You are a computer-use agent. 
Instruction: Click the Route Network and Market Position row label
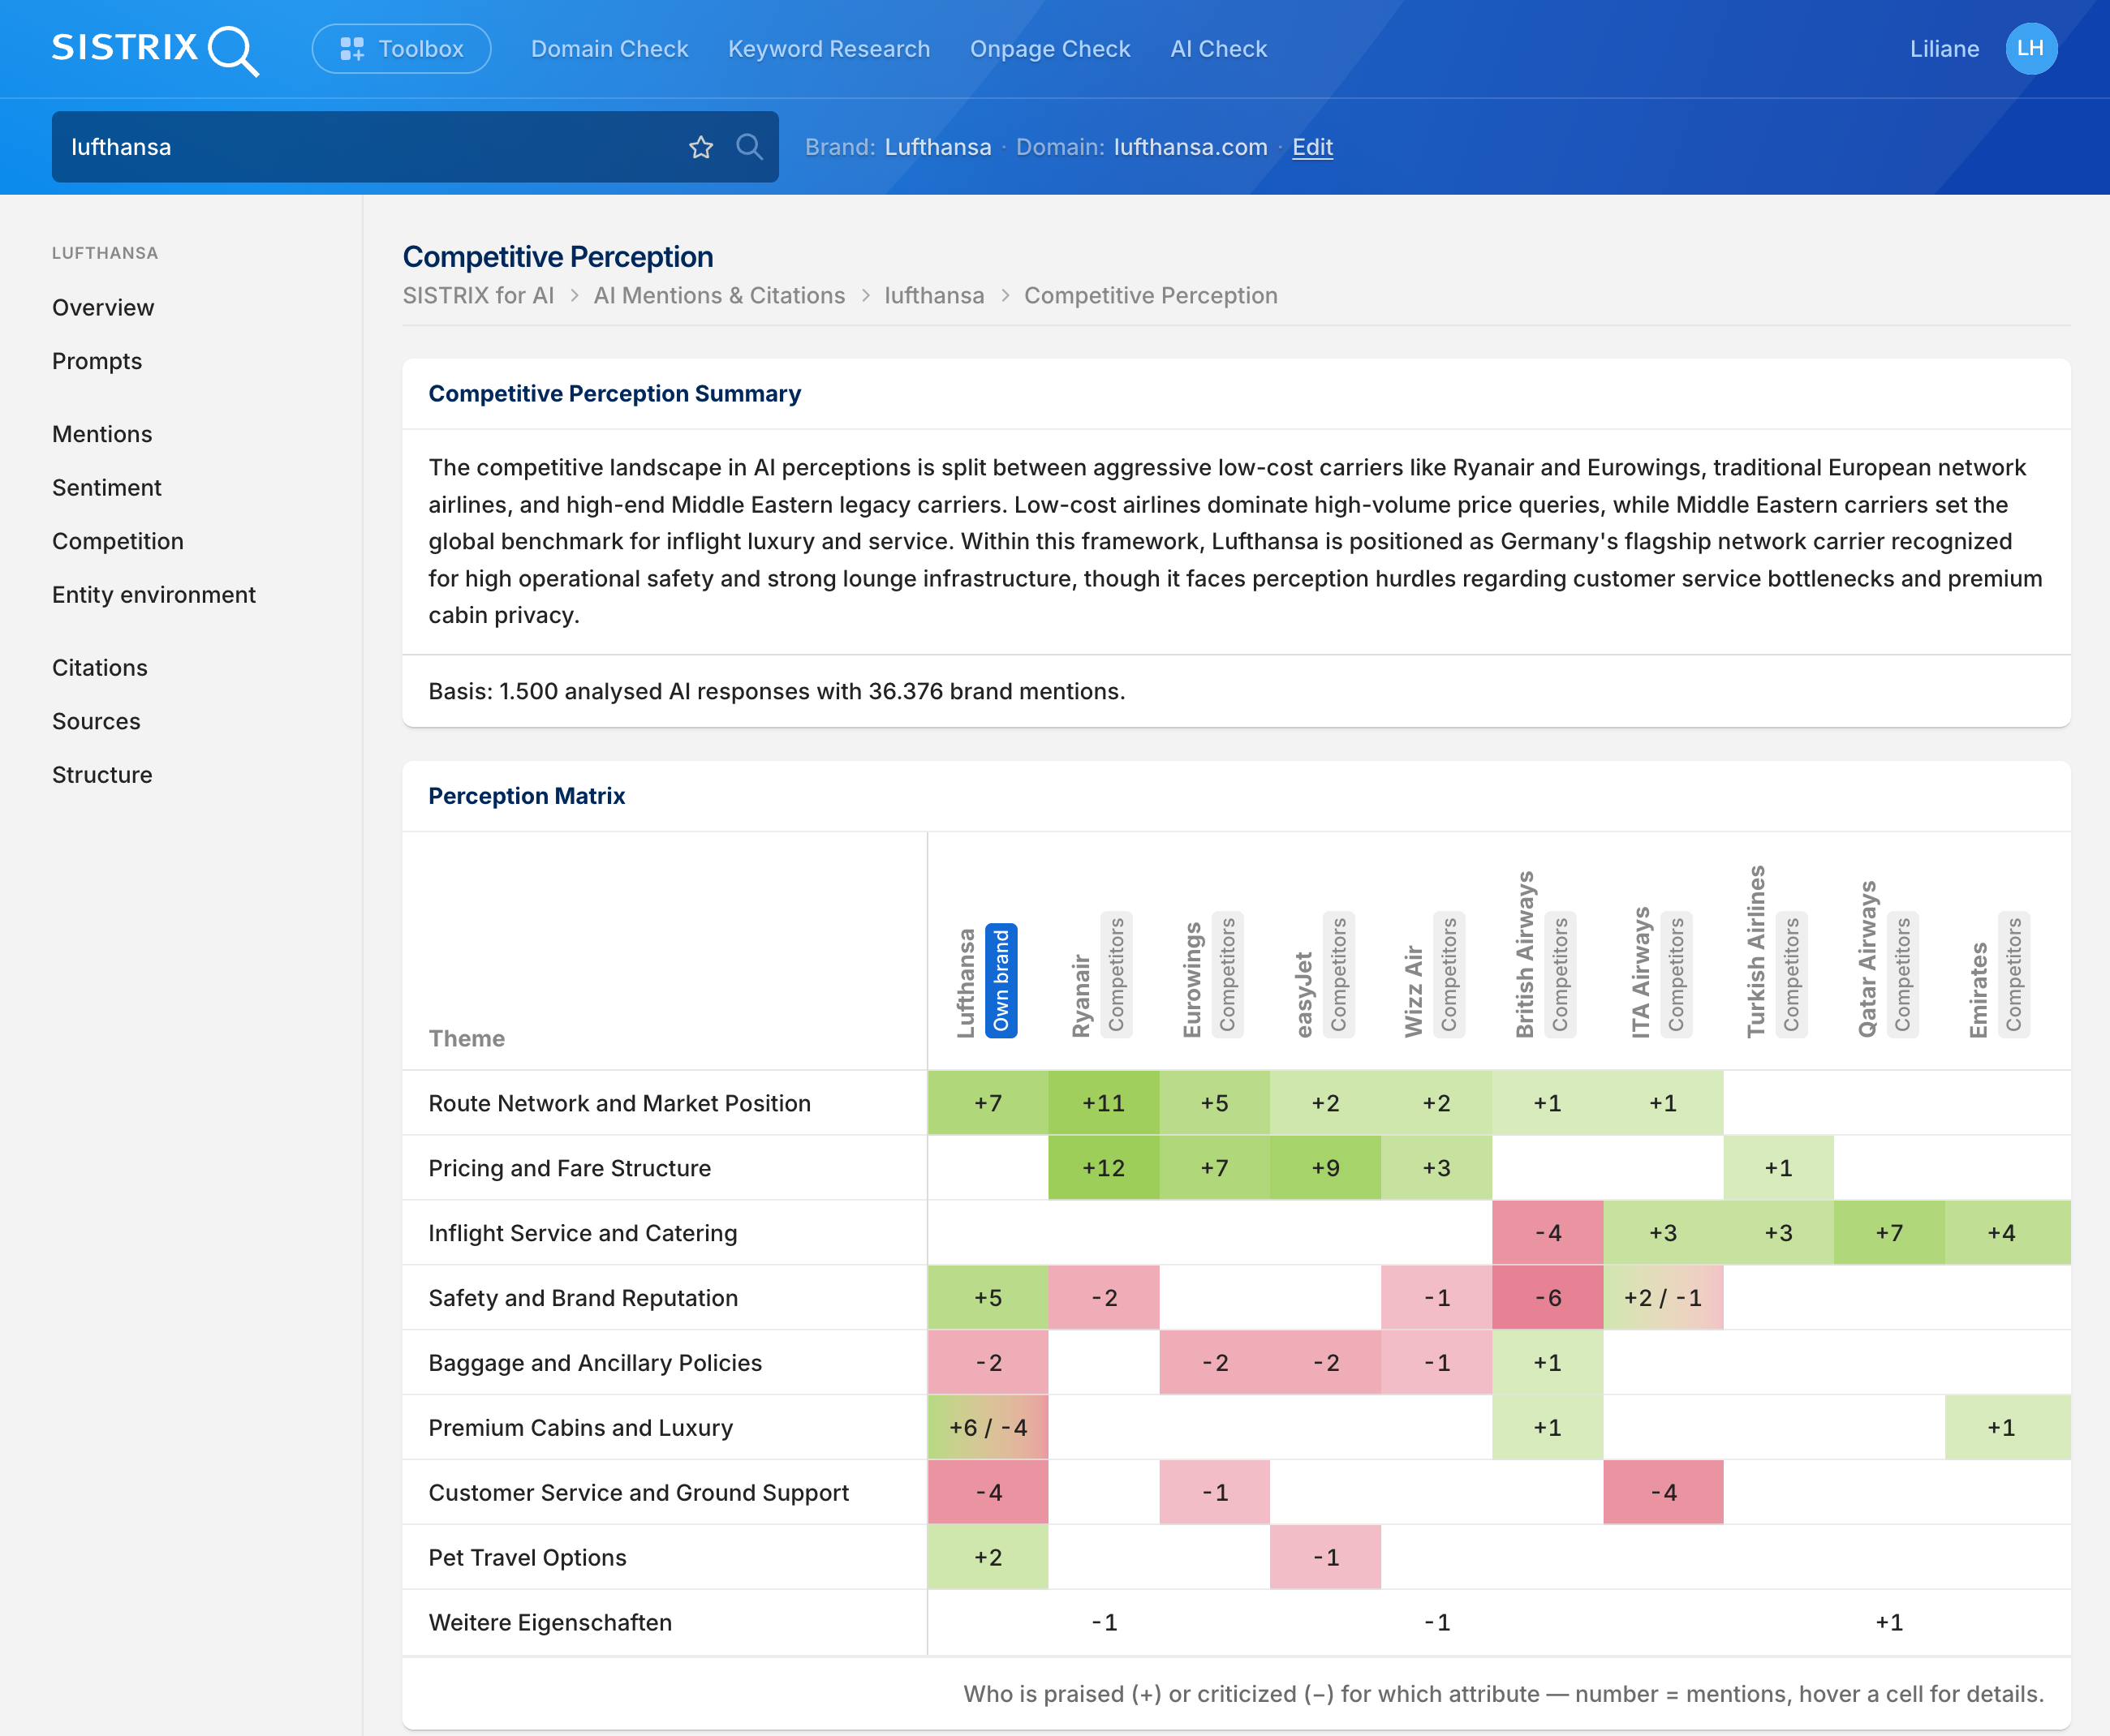coord(619,1103)
